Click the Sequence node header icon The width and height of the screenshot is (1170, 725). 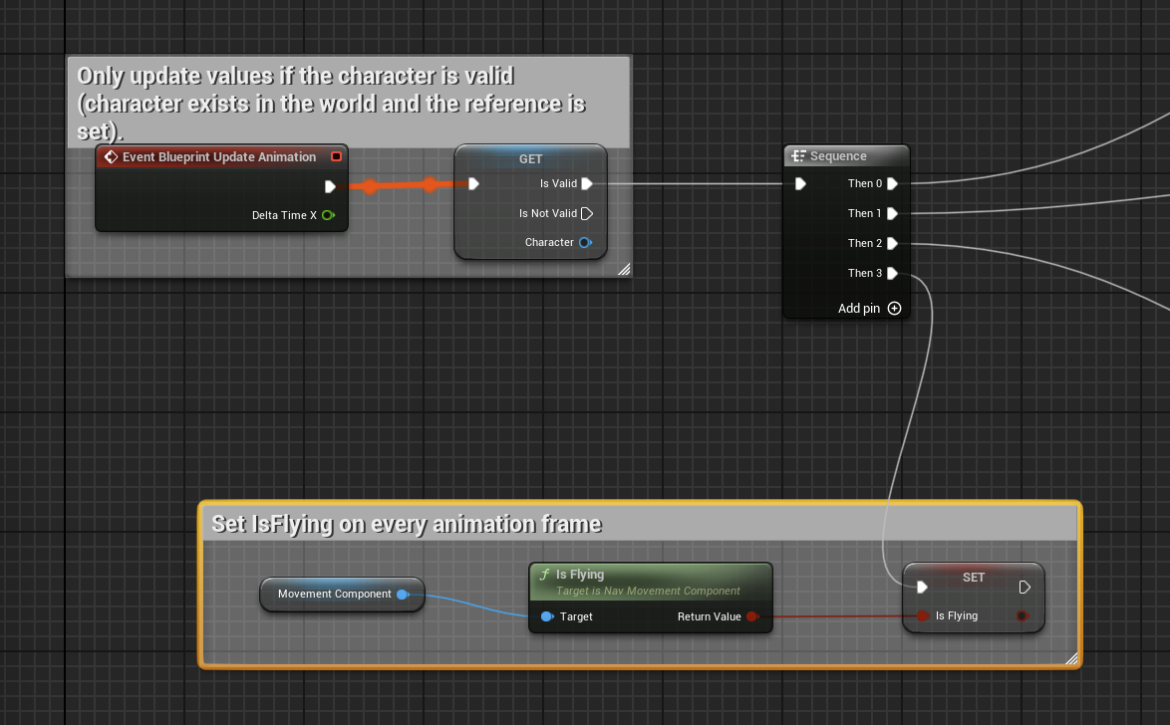tap(797, 156)
